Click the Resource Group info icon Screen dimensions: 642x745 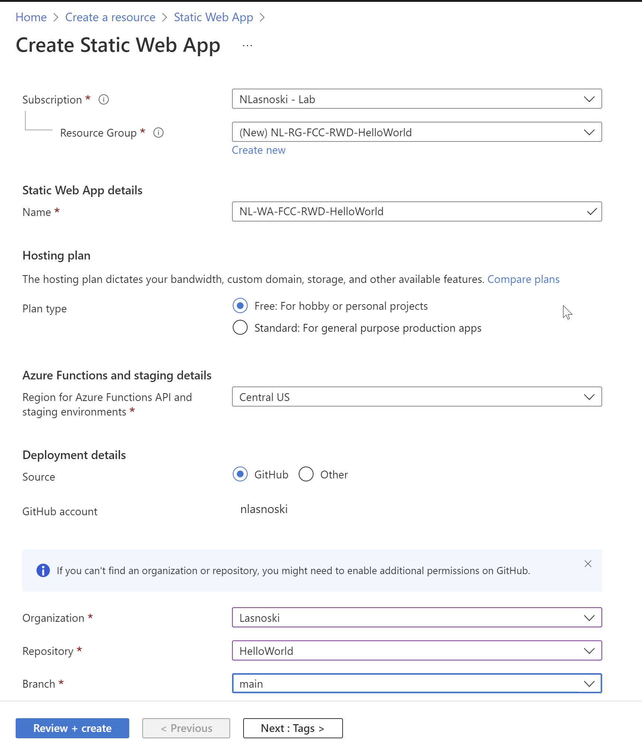click(x=158, y=133)
